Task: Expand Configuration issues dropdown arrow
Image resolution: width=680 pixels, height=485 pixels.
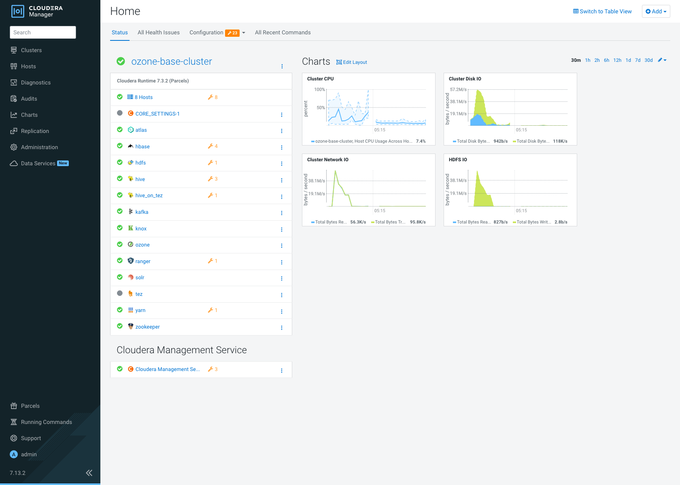Action: pos(244,33)
